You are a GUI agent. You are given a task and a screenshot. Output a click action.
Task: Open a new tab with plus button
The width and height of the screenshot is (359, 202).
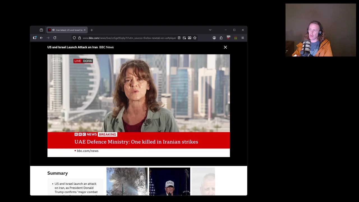tap(92, 30)
